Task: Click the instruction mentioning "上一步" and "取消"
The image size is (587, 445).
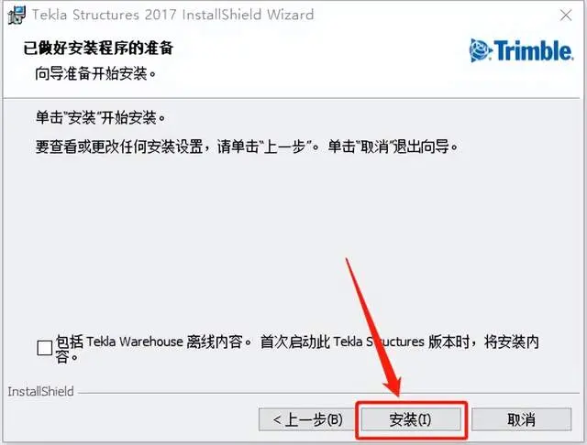Action: pyautogui.click(x=247, y=147)
